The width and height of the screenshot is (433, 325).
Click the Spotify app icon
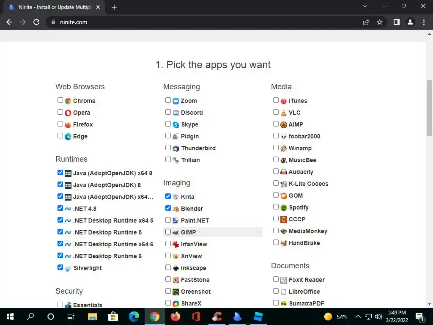coord(284,207)
